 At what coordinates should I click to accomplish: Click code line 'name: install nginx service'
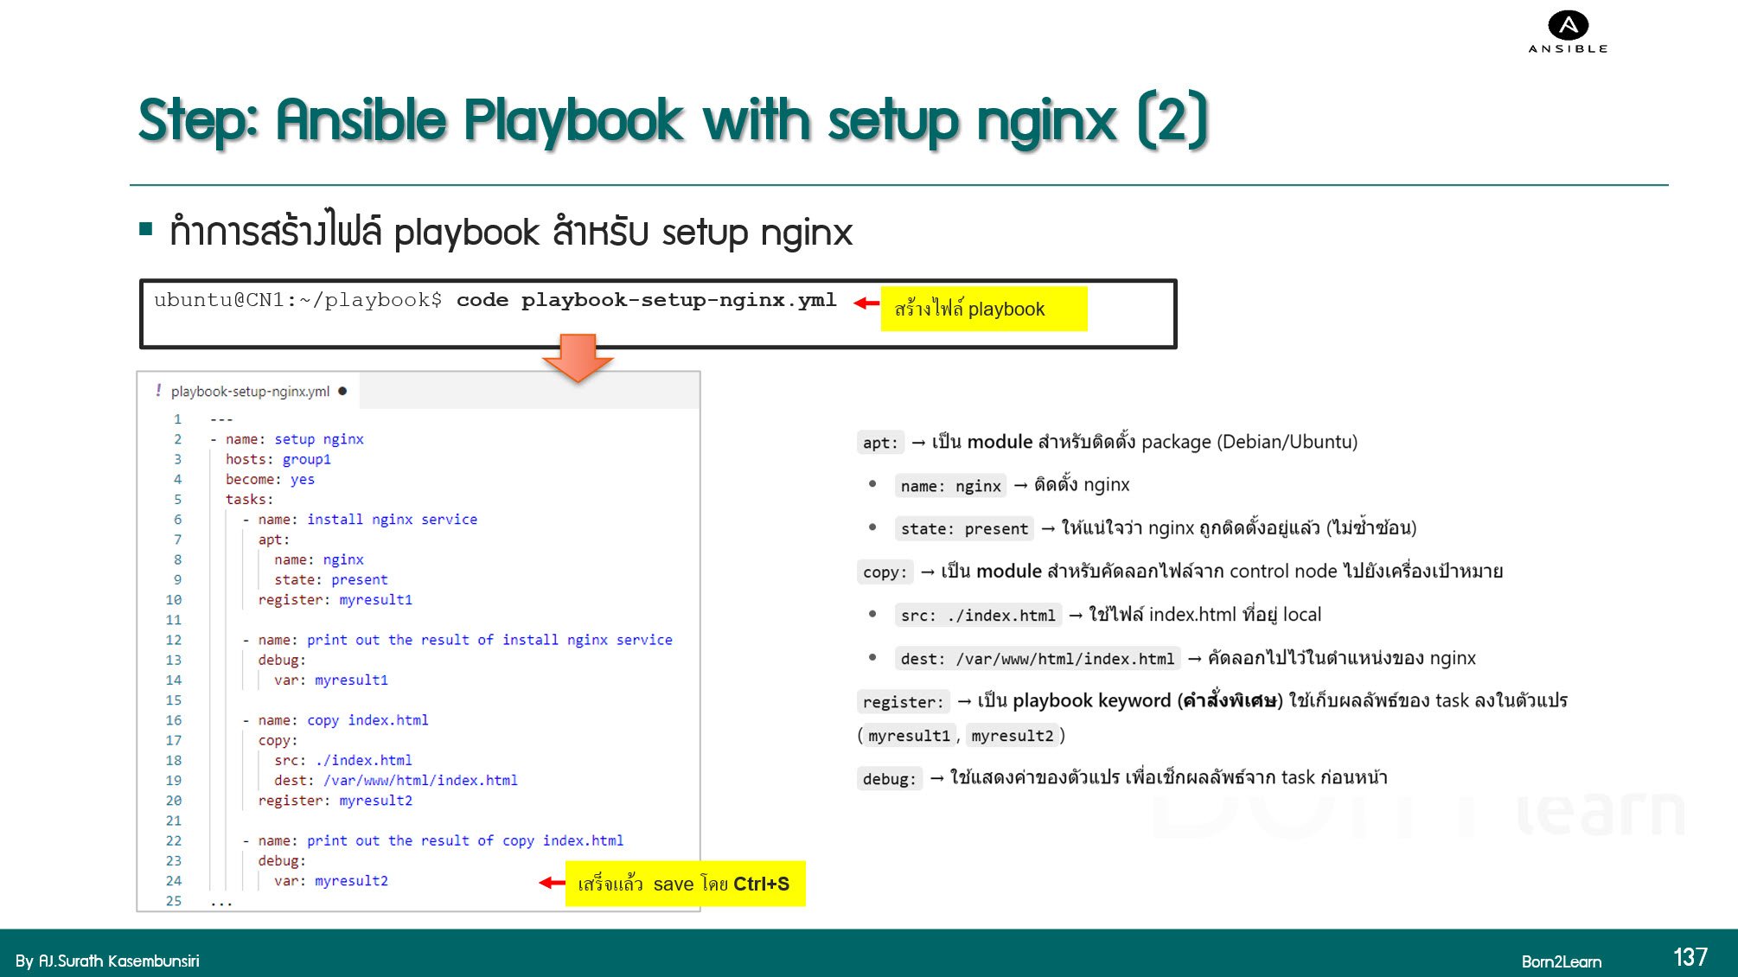(x=367, y=520)
